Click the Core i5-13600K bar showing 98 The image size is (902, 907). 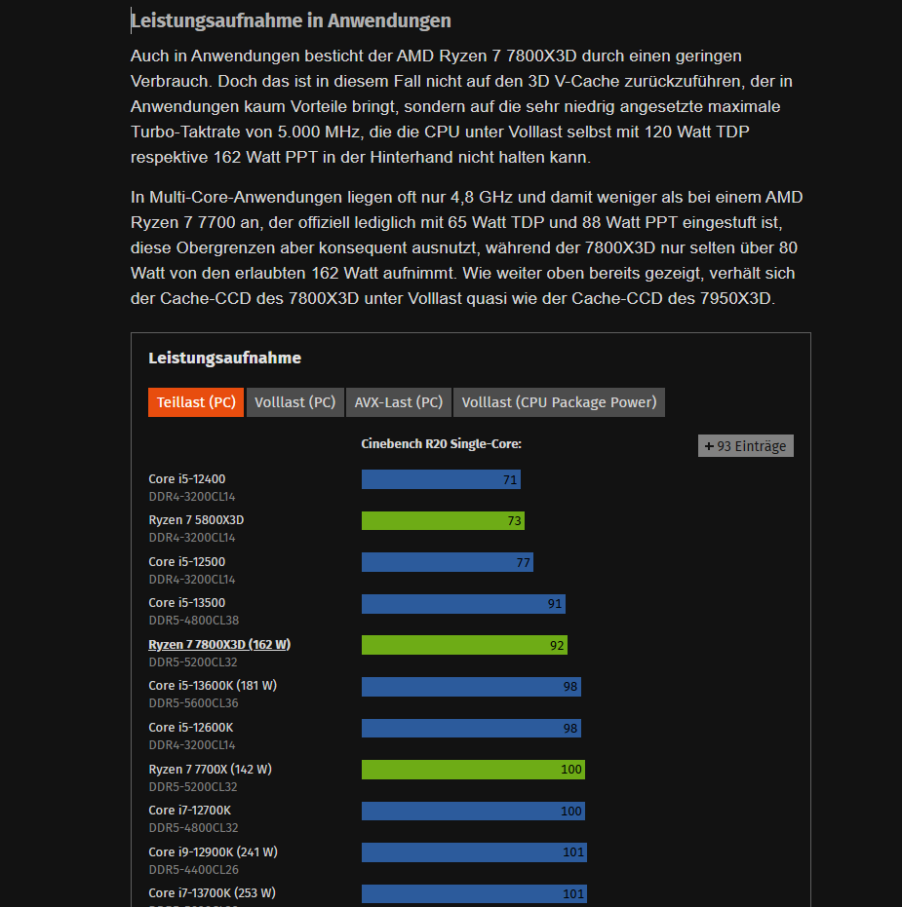point(471,687)
